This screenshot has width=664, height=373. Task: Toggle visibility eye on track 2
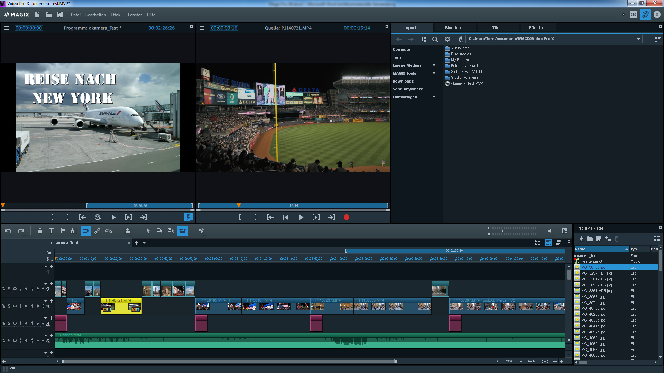coord(15,289)
